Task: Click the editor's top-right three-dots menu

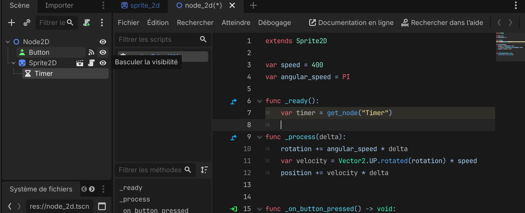Action: click(516, 5)
